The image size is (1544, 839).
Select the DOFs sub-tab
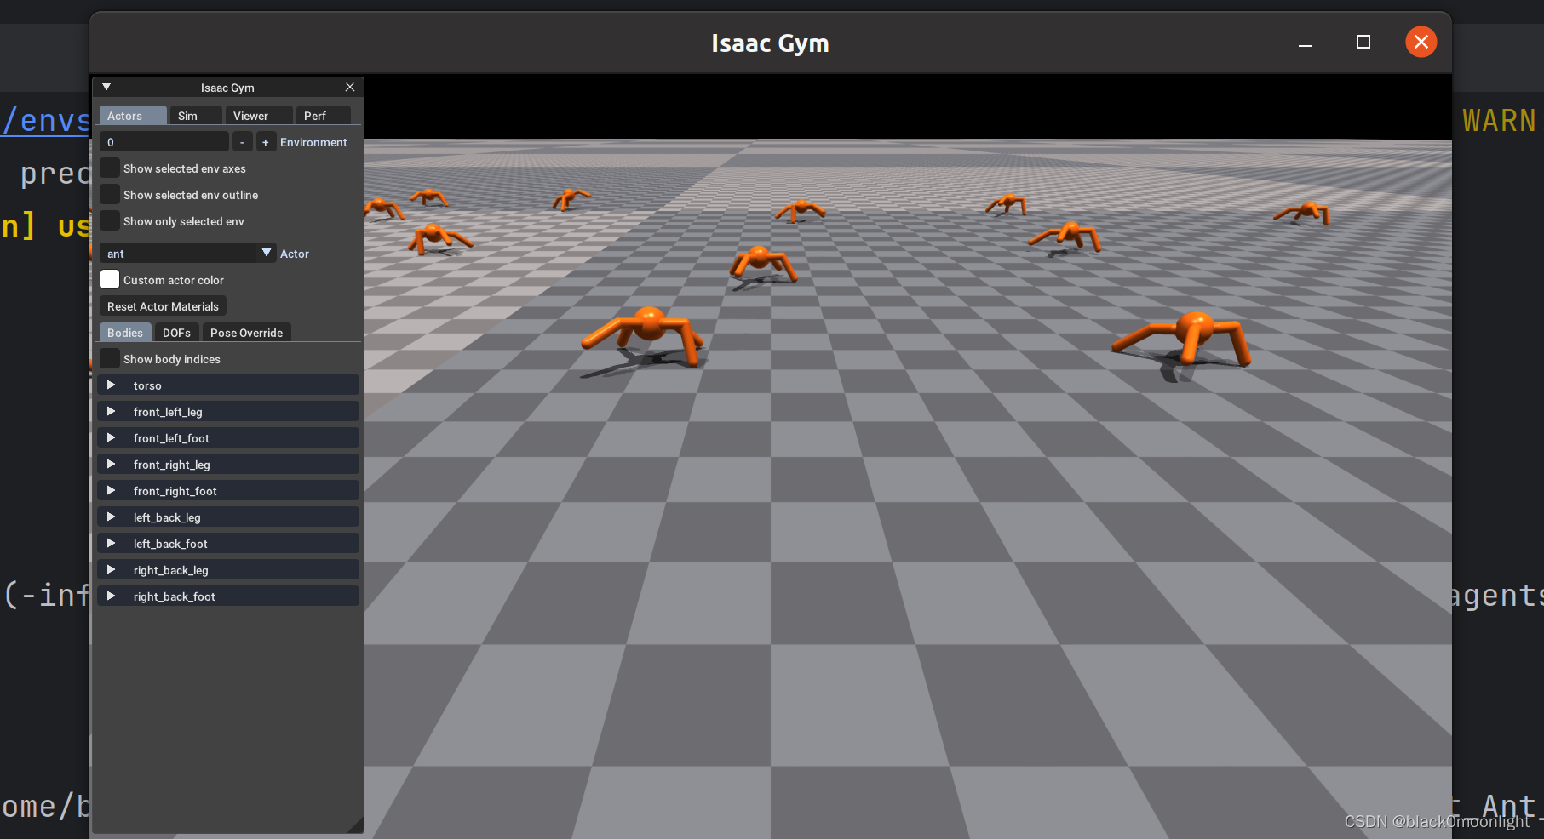tap(176, 333)
